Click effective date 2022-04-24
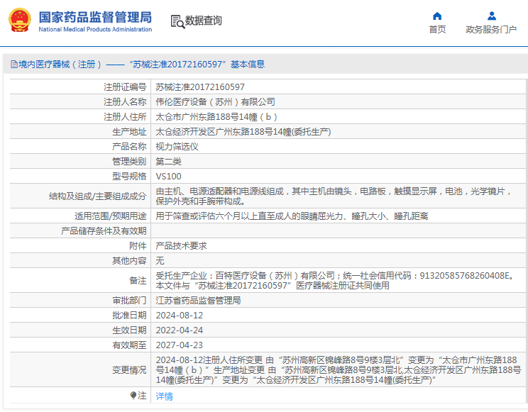The image size is (528, 412). coord(179,330)
